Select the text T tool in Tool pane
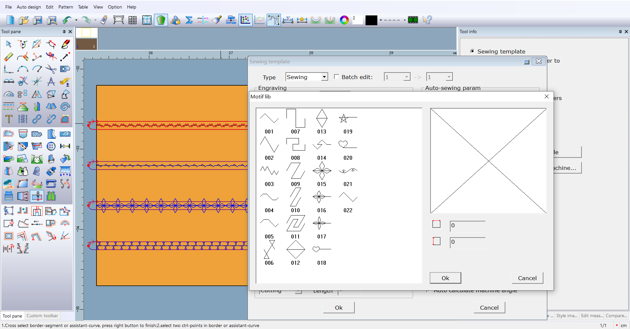 [9, 119]
